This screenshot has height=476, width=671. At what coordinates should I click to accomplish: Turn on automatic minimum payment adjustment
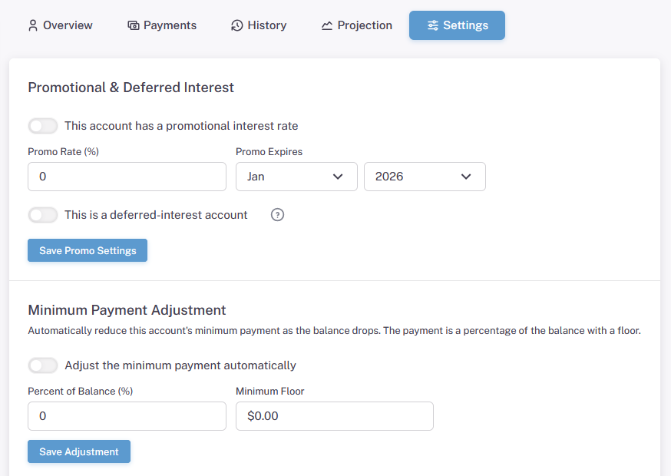point(43,365)
